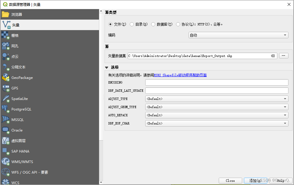
Task: Select the WCS globe icon
Action: click(6, 182)
